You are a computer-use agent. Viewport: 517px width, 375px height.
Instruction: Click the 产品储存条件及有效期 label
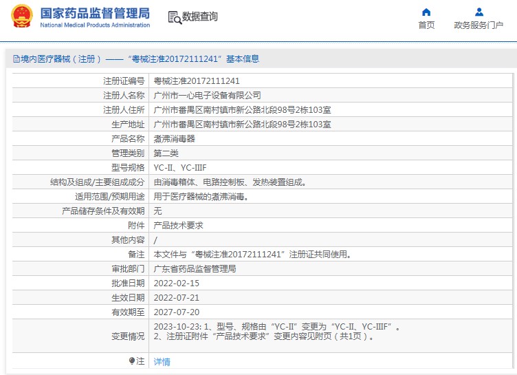(103, 211)
